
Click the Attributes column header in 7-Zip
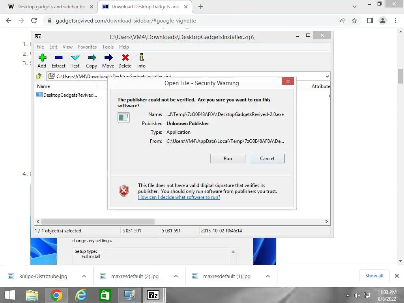pos(320,86)
